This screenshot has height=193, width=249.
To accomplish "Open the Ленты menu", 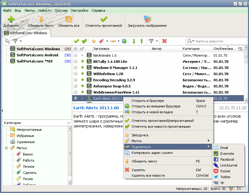I will 30,10.
